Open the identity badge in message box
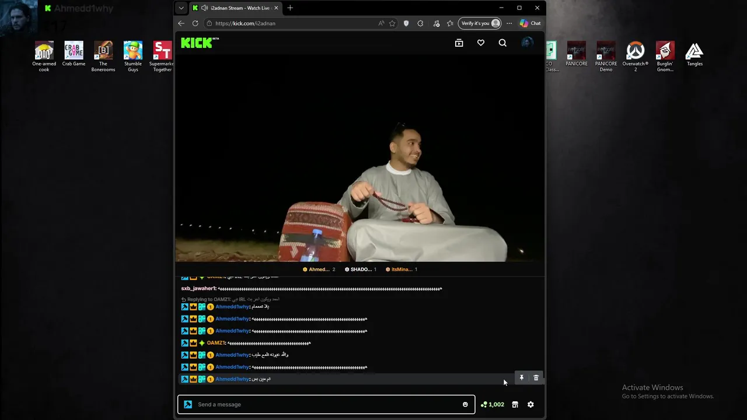Viewport: 747px width, 420px height. tap(188, 404)
